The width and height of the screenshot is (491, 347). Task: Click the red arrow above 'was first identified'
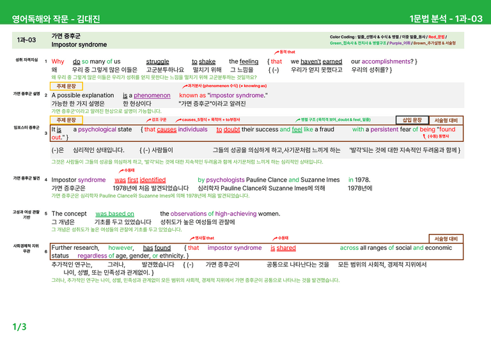coord(121,171)
